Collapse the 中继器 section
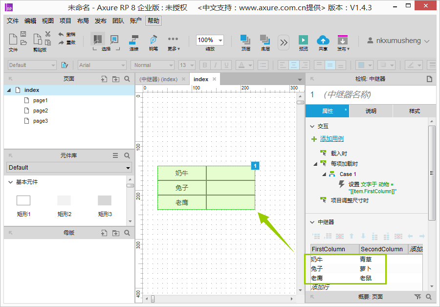The width and height of the screenshot is (440, 307). (312, 222)
